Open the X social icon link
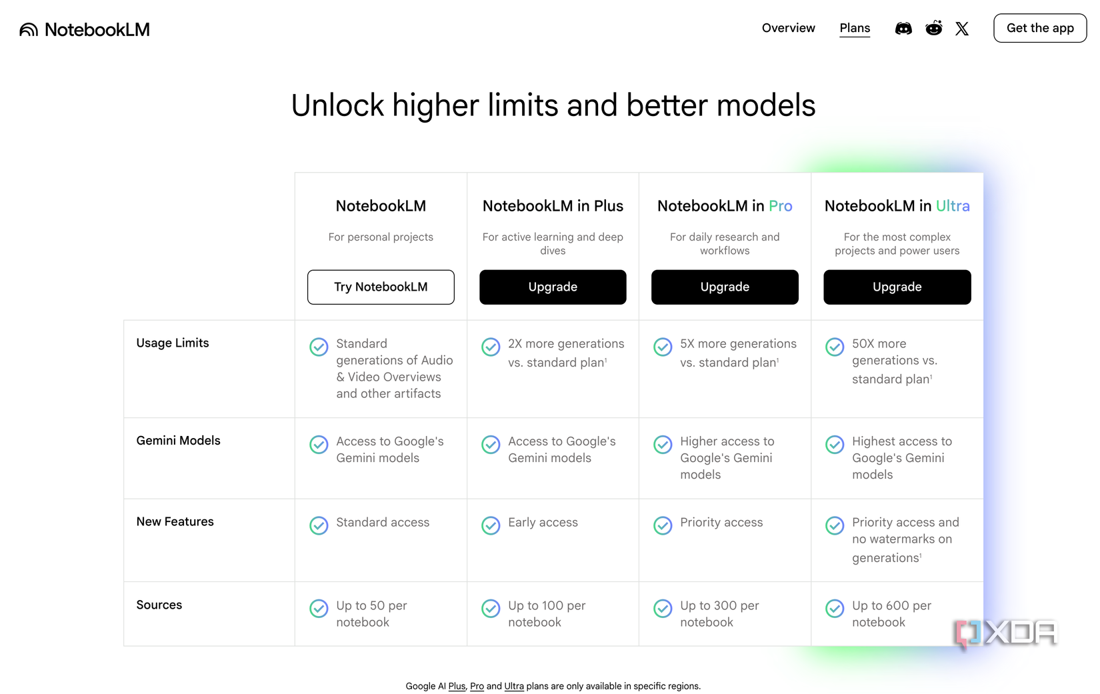This screenshot has width=1100, height=694. (x=962, y=29)
